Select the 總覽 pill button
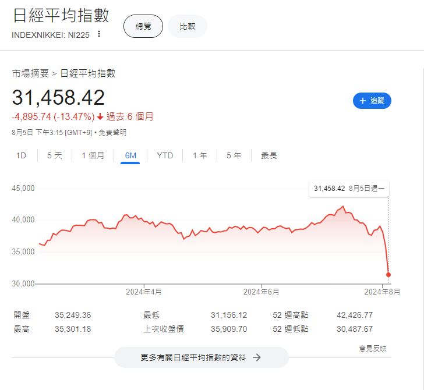424x390 pixels. [x=143, y=26]
